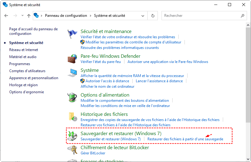Screen dimensions: 251x162
Task: Minimize the Système et sécurité window
Action: pos(216,5)
